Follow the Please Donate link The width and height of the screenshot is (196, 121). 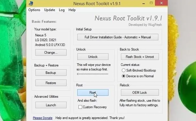coord(42,118)
